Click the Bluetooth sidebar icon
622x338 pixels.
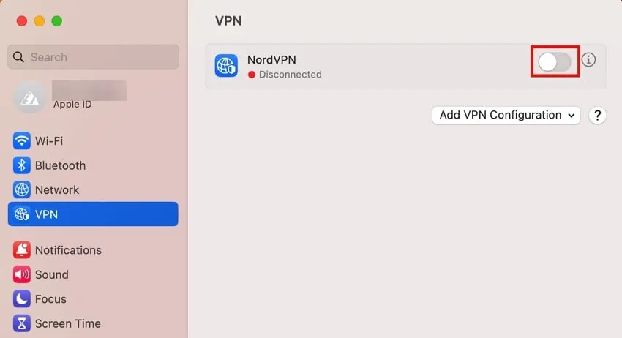[21, 165]
